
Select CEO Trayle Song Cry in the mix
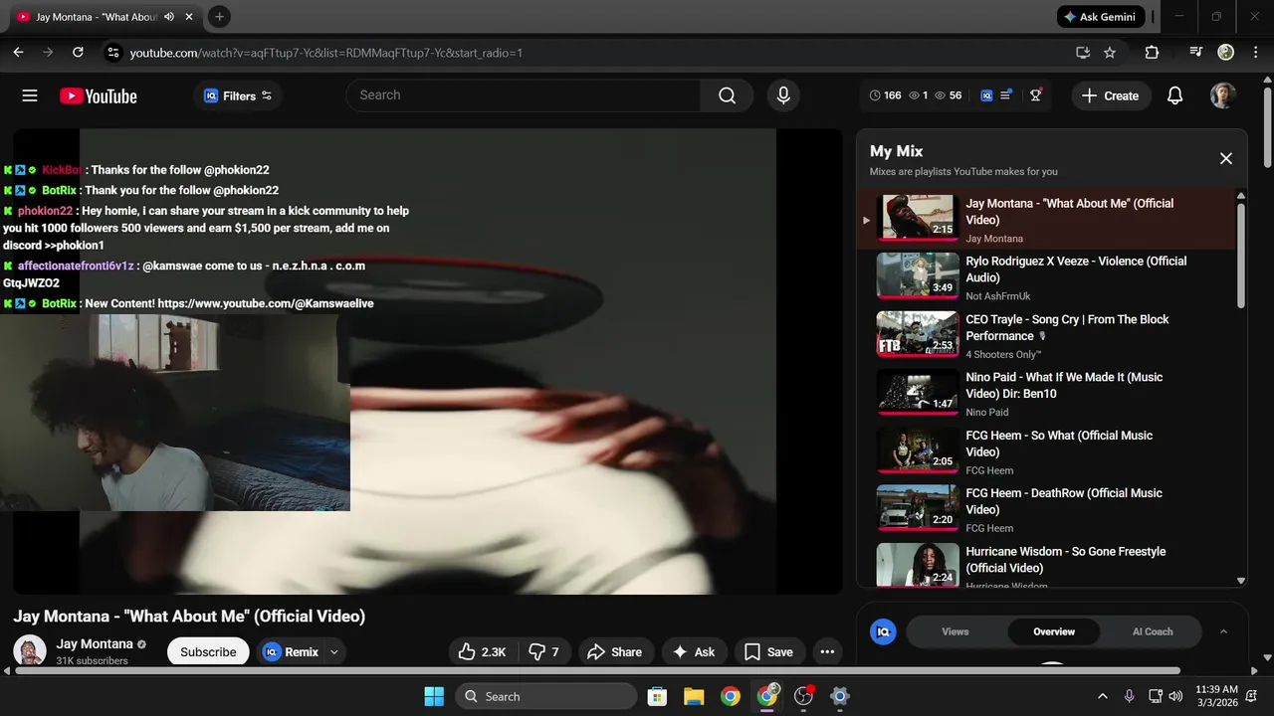[1045, 334]
